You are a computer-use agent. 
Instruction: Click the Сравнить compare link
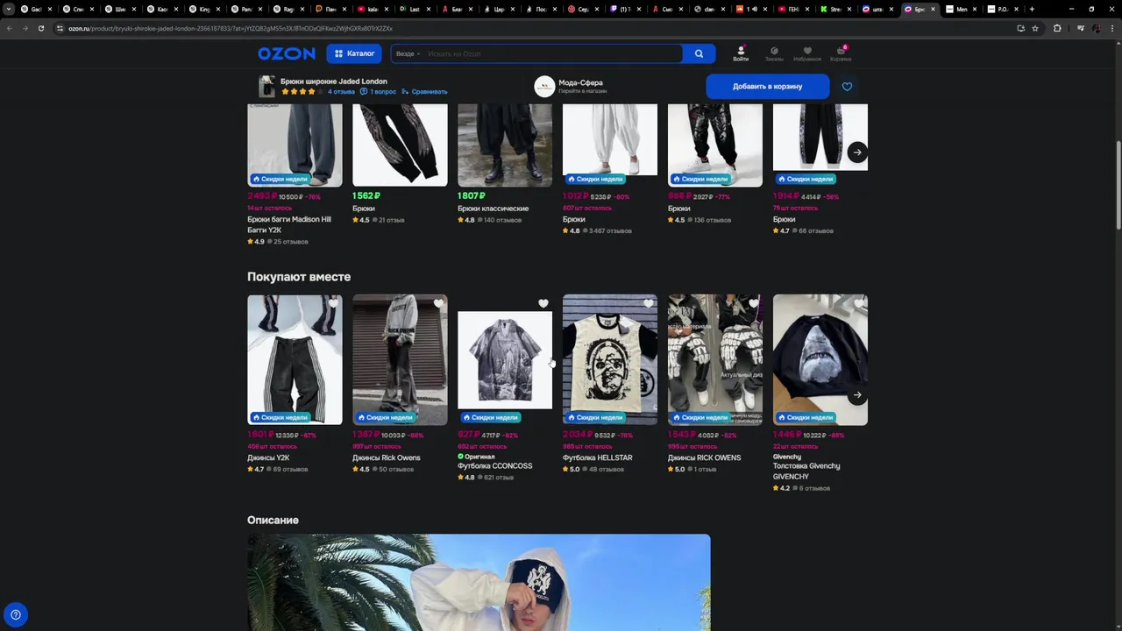click(424, 91)
